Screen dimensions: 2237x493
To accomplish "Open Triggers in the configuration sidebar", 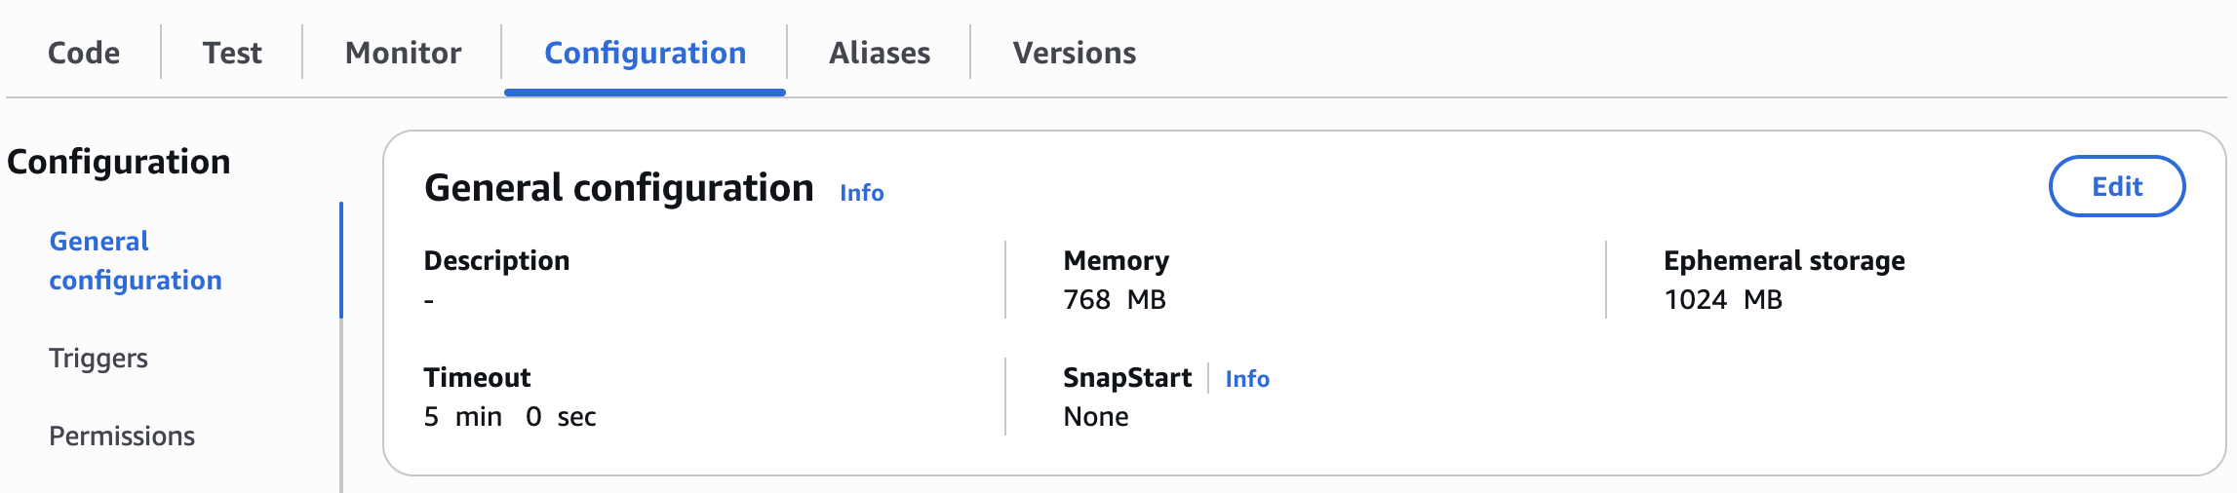I will (98, 358).
